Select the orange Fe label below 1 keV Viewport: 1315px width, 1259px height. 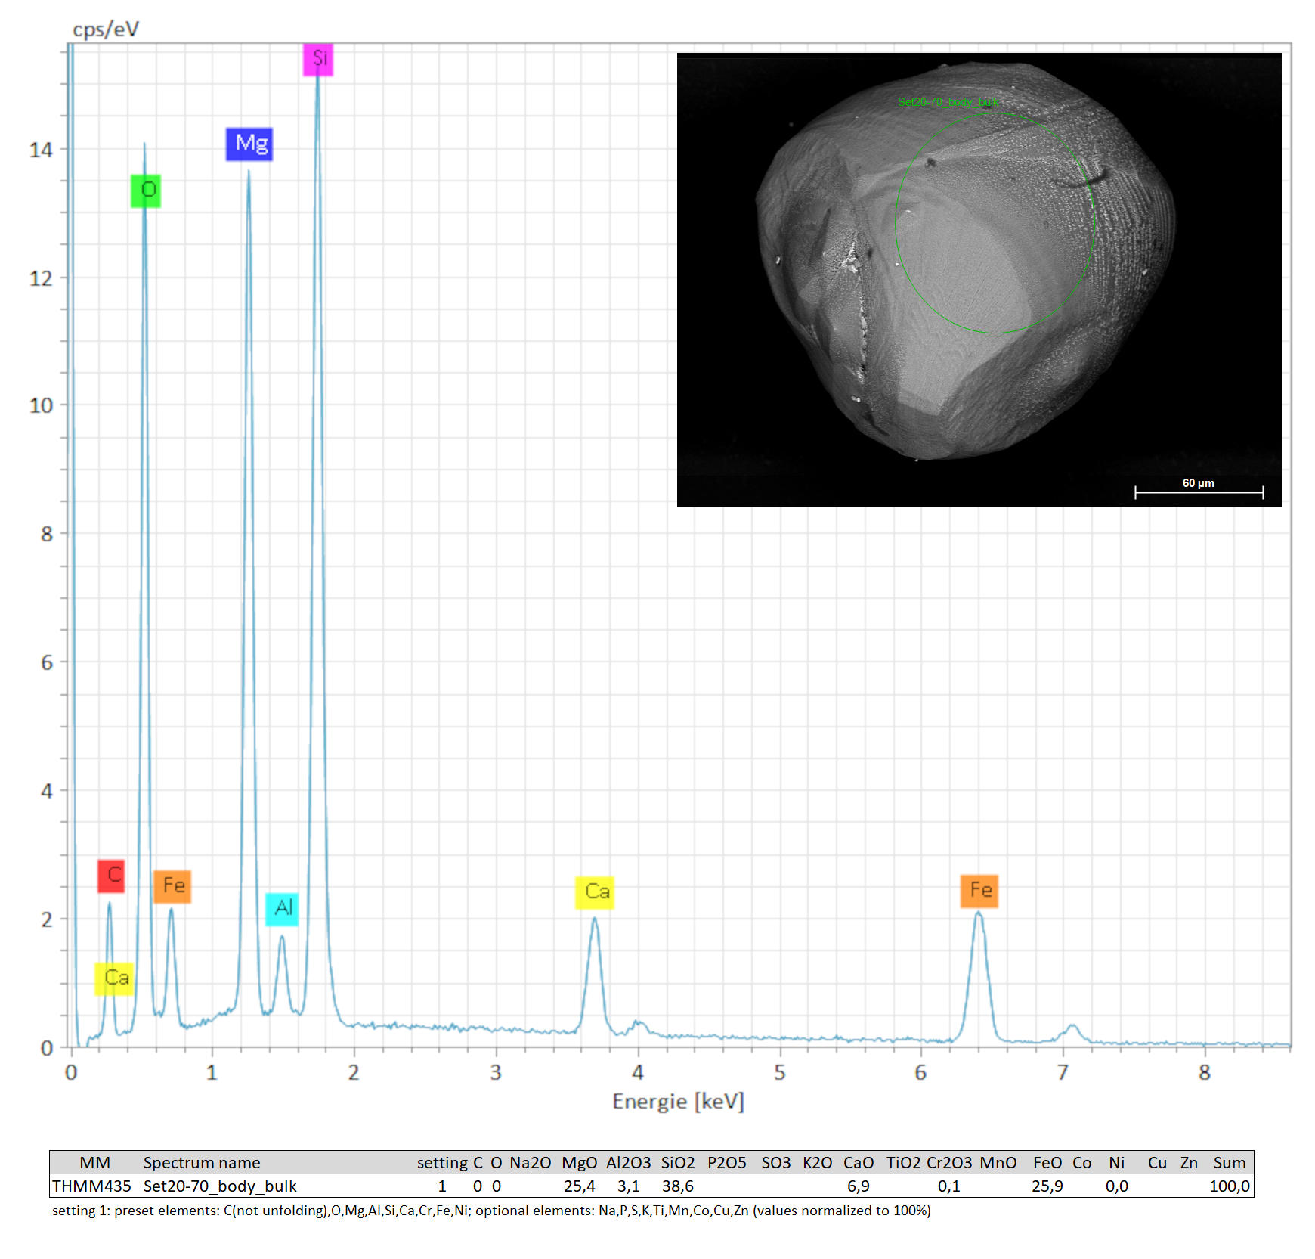(x=172, y=886)
